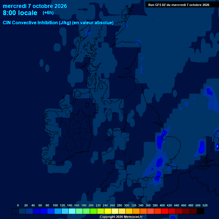Click the legend value '400'

point(162,205)
